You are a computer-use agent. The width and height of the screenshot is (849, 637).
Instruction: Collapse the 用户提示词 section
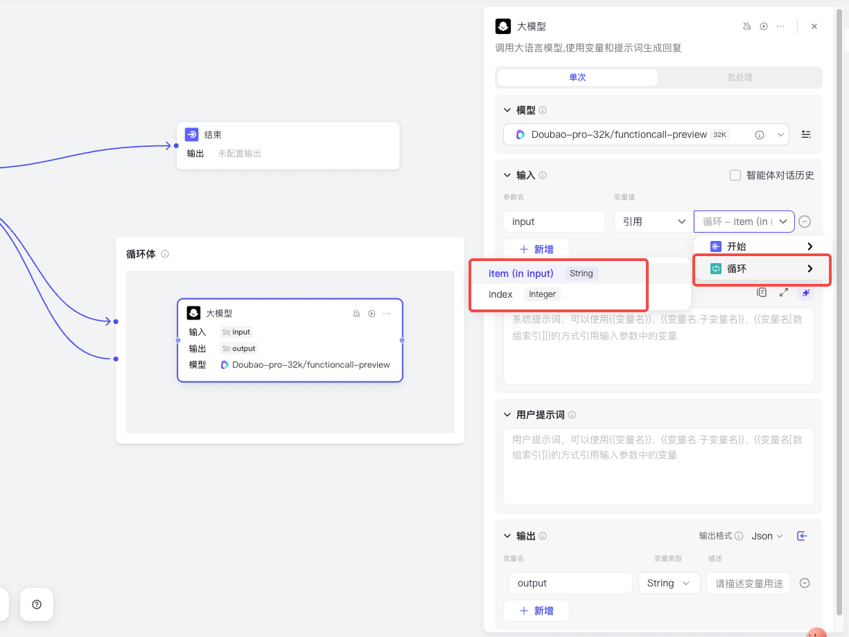(x=507, y=415)
